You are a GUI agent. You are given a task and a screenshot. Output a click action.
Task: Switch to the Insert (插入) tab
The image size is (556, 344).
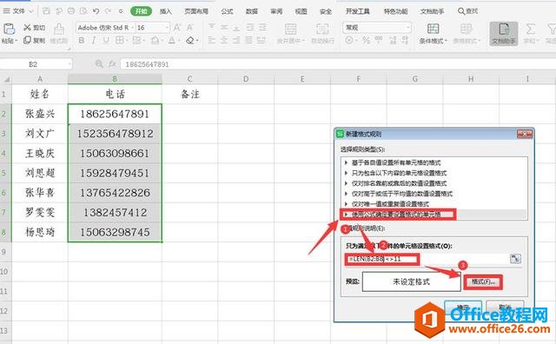(x=166, y=11)
